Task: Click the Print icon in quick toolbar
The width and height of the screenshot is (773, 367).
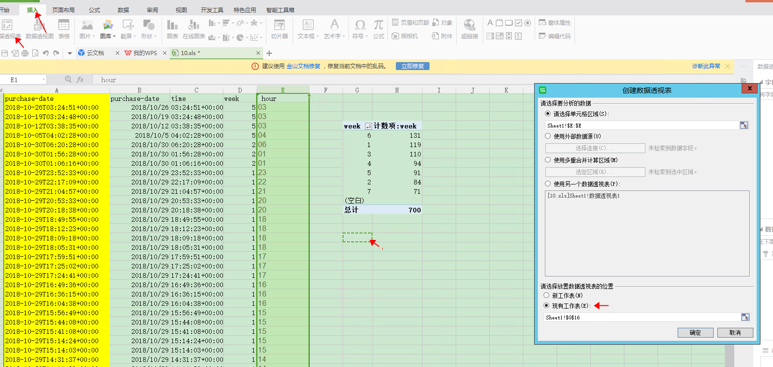Action: coord(25,53)
